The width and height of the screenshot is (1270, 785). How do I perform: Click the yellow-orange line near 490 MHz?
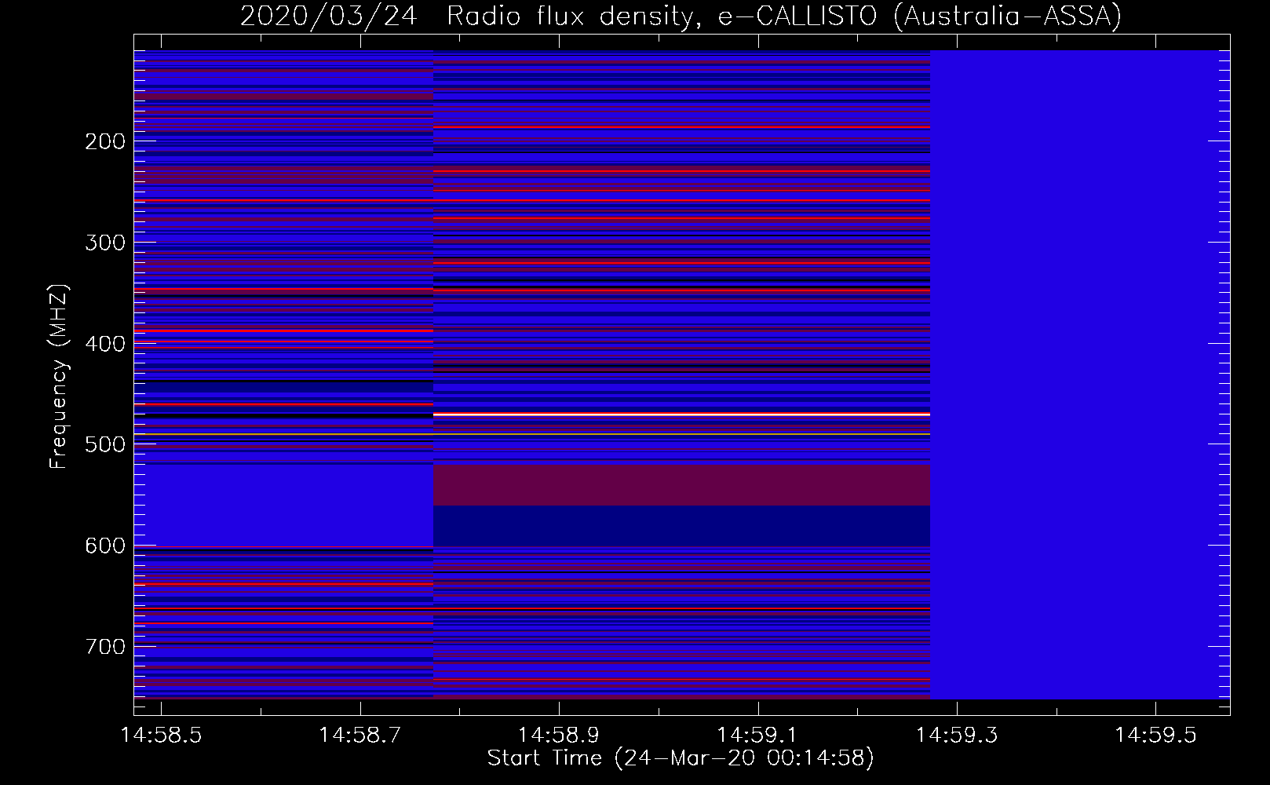(531, 434)
